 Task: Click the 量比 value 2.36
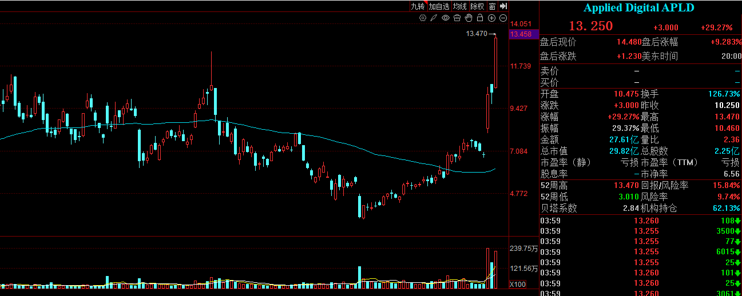point(732,139)
